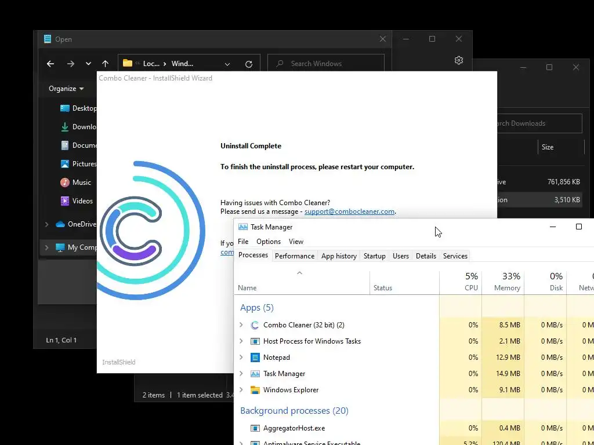Select Documents in the navigation pane
Viewport: 594px width, 445px height.
(78, 145)
